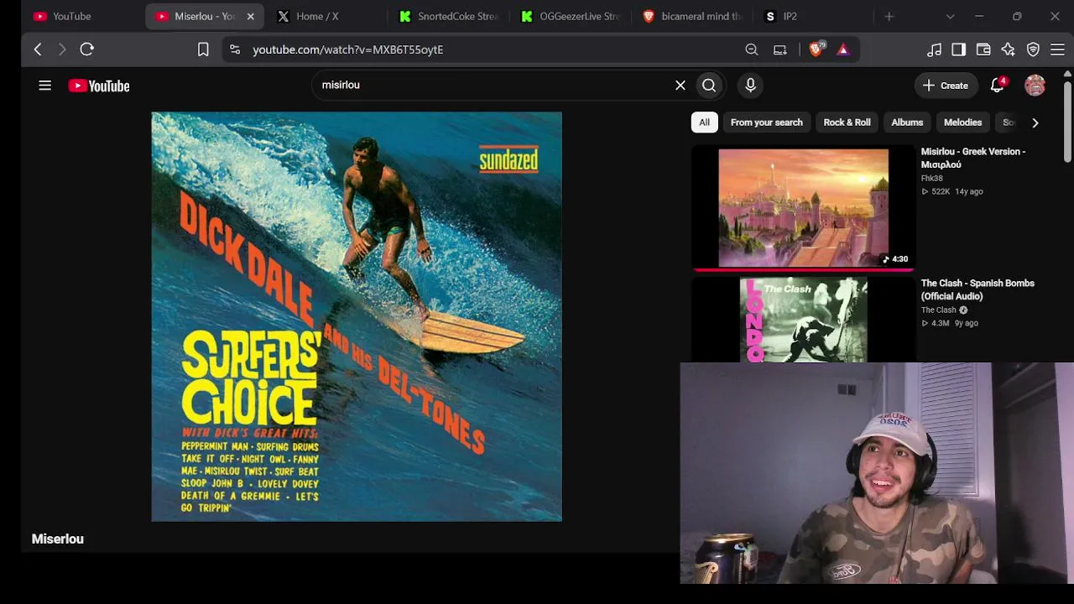Toggle the browser sidebar panel icon
This screenshot has width=1074, height=604.
958,49
